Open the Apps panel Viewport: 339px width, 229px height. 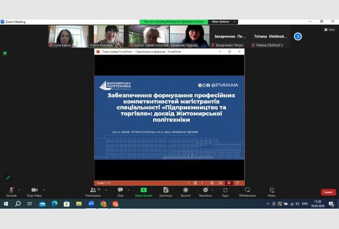pos(225,190)
